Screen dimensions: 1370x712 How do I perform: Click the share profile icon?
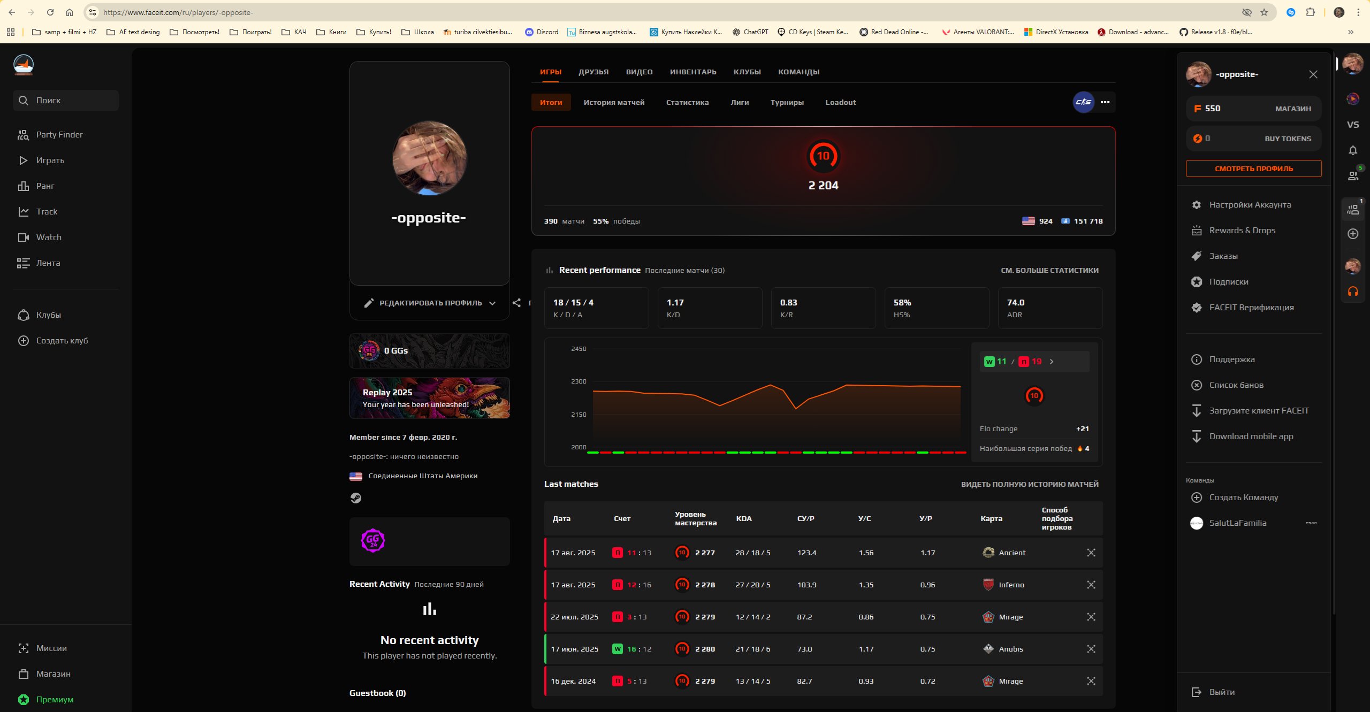517,303
